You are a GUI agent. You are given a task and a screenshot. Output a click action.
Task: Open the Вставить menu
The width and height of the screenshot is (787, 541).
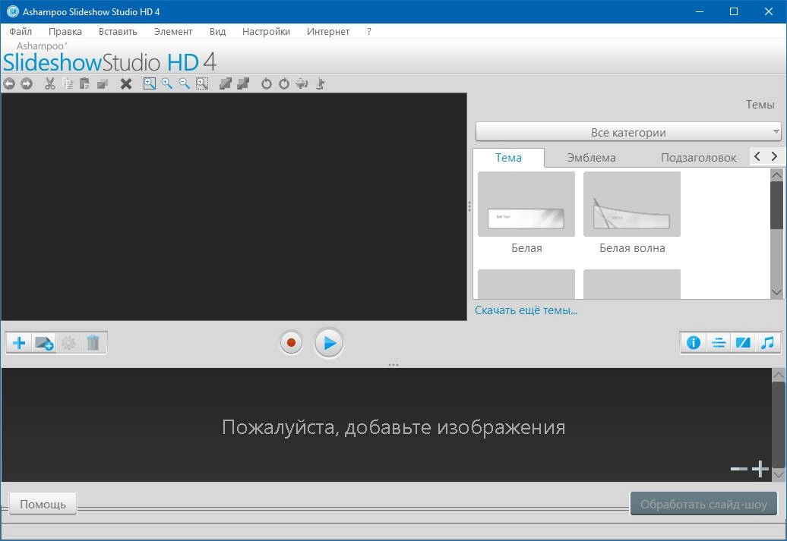point(118,31)
